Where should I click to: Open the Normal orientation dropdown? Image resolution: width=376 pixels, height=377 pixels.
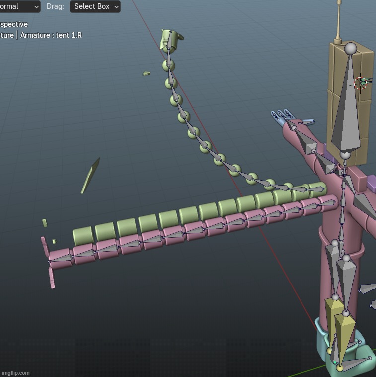(19, 7)
